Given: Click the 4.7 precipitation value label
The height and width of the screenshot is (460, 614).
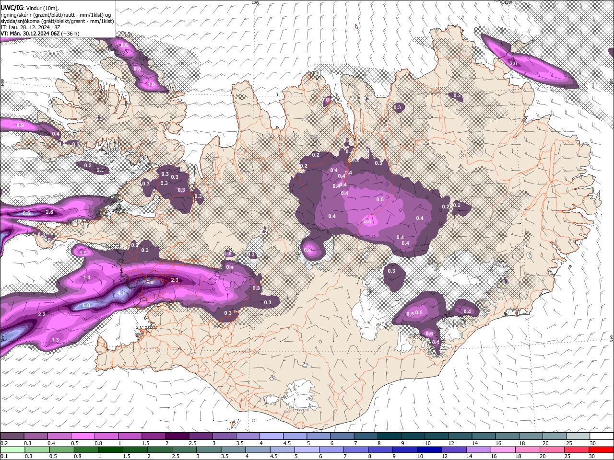Looking at the screenshot, I should tap(121, 292).
